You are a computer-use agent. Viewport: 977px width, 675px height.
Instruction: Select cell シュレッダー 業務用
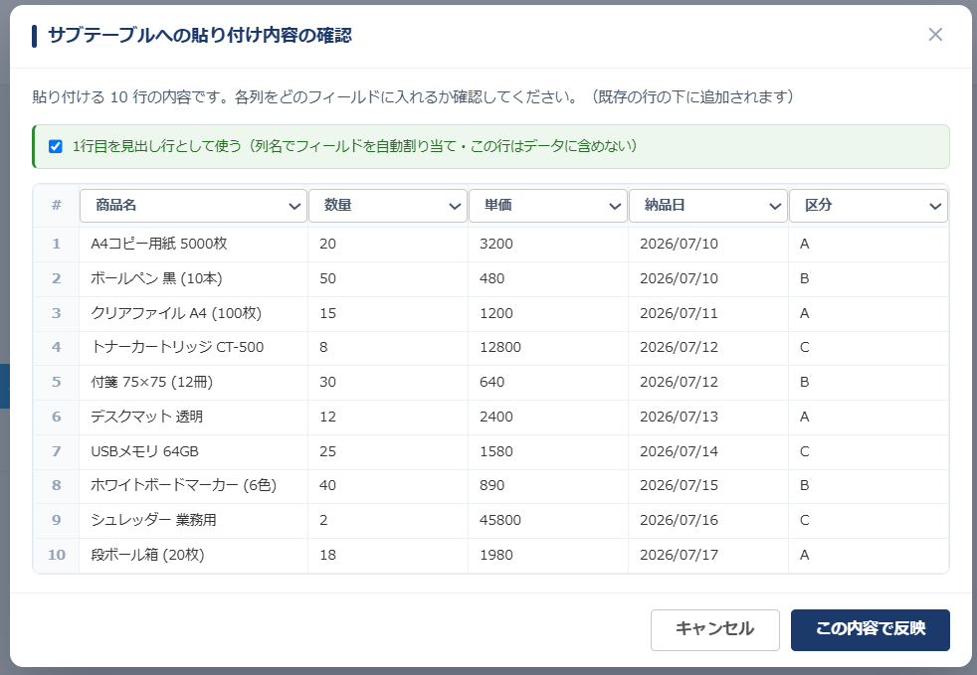click(x=193, y=521)
